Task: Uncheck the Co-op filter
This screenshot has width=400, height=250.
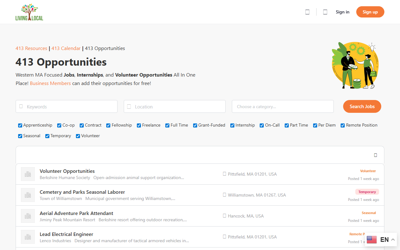Action: click(x=59, y=126)
